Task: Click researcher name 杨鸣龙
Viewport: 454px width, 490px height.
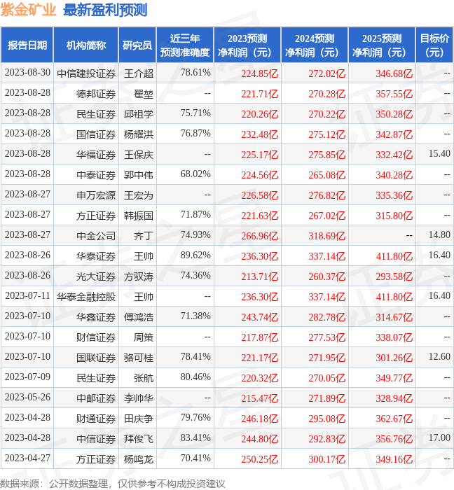Action: point(139,459)
